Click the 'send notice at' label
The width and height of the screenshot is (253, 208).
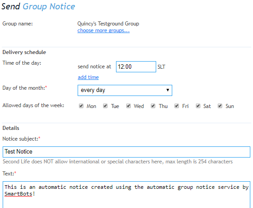click(95, 67)
